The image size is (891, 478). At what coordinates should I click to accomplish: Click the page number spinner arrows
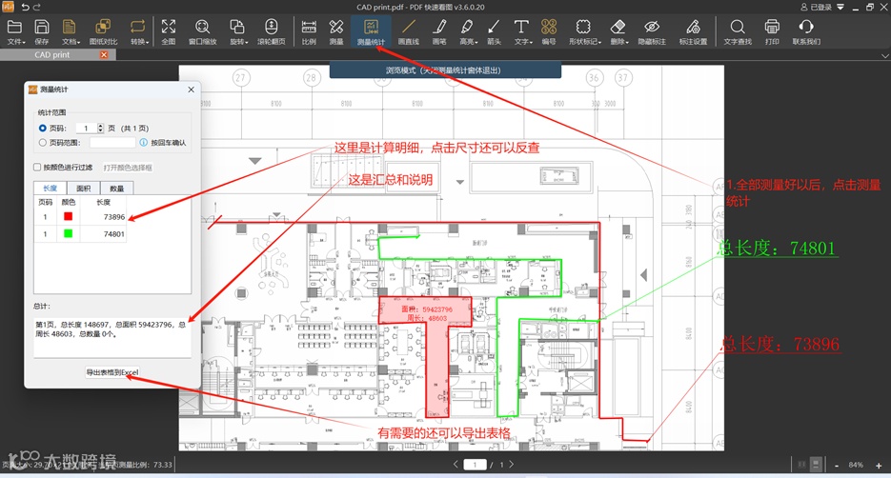[x=101, y=129]
